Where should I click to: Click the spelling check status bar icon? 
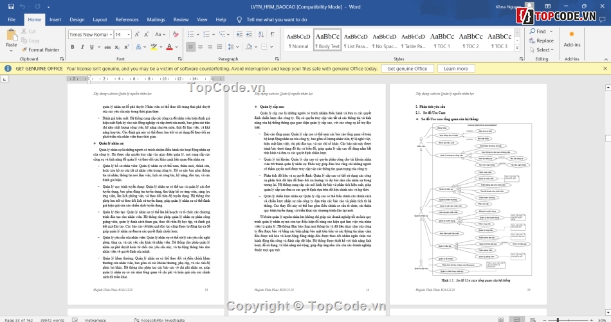click(75, 319)
